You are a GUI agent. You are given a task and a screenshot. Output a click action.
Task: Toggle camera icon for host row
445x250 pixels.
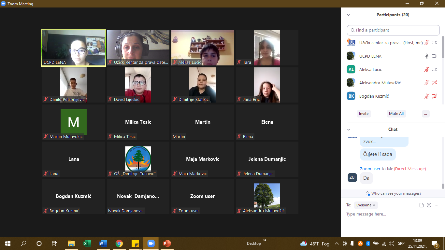[x=434, y=43]
